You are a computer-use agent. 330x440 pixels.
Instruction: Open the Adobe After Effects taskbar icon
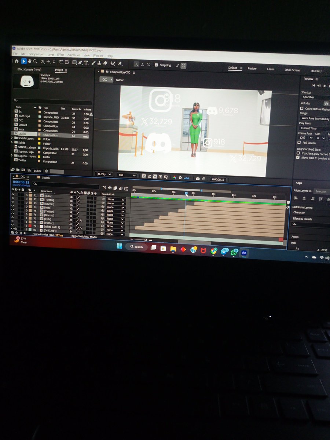pyautogui.click(x=244, y=253)
